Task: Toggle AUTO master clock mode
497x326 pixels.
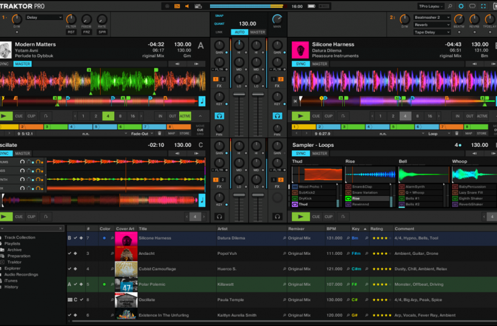Action: pos(239,32)
